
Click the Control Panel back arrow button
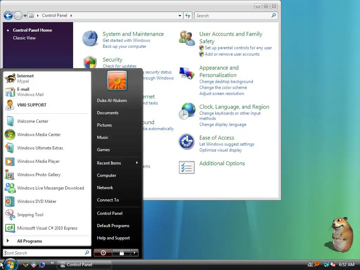coord(8,15)
